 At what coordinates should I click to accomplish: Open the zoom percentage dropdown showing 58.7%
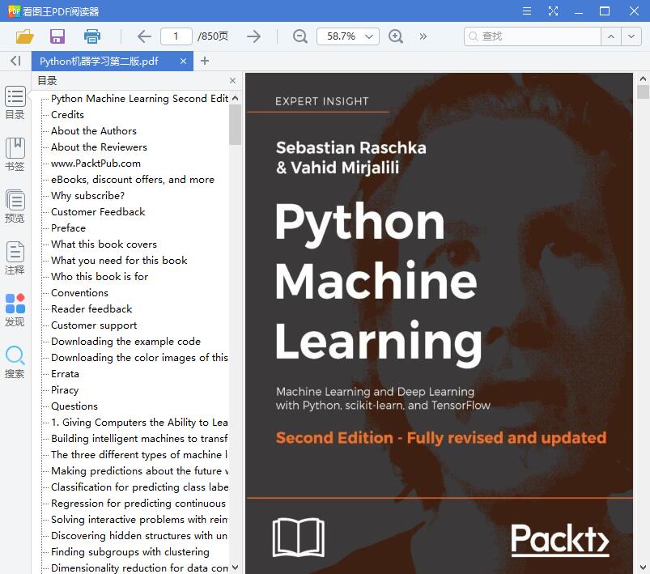pyautogui.click(x=347, y=36)
